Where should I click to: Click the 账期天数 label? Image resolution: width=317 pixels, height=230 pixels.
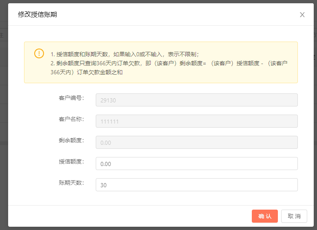pos(71,183)
